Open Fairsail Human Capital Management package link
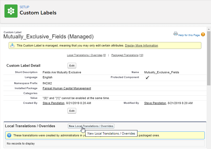211x149 pixels. (67, 88)
